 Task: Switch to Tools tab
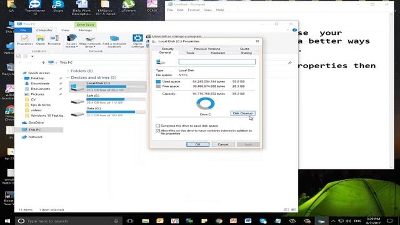coord(190,52)
